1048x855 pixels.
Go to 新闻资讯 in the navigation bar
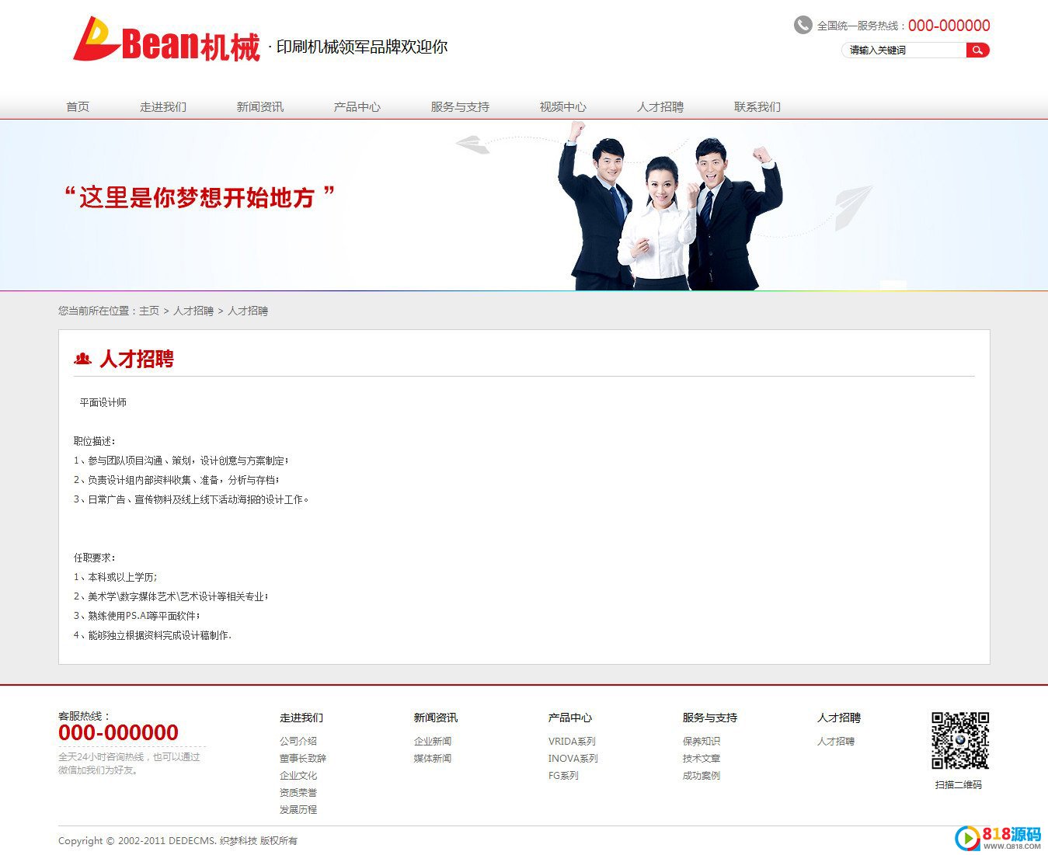pyautogui.click(x=260, y=107)
